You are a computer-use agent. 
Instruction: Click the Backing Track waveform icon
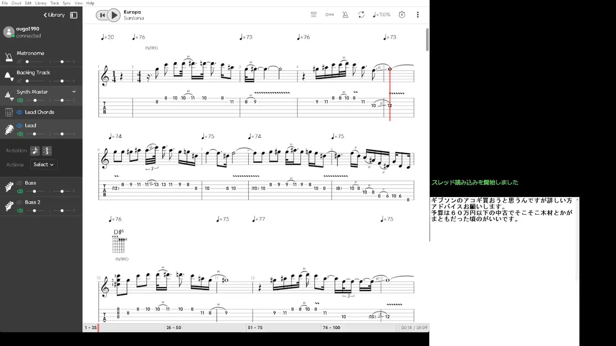coord(9,76)
